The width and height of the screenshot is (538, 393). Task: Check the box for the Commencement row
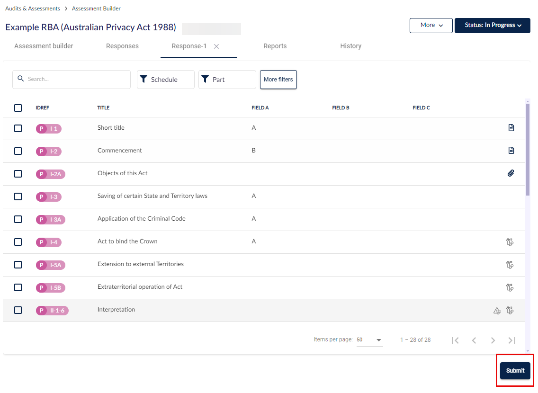[x=18, y=151]
